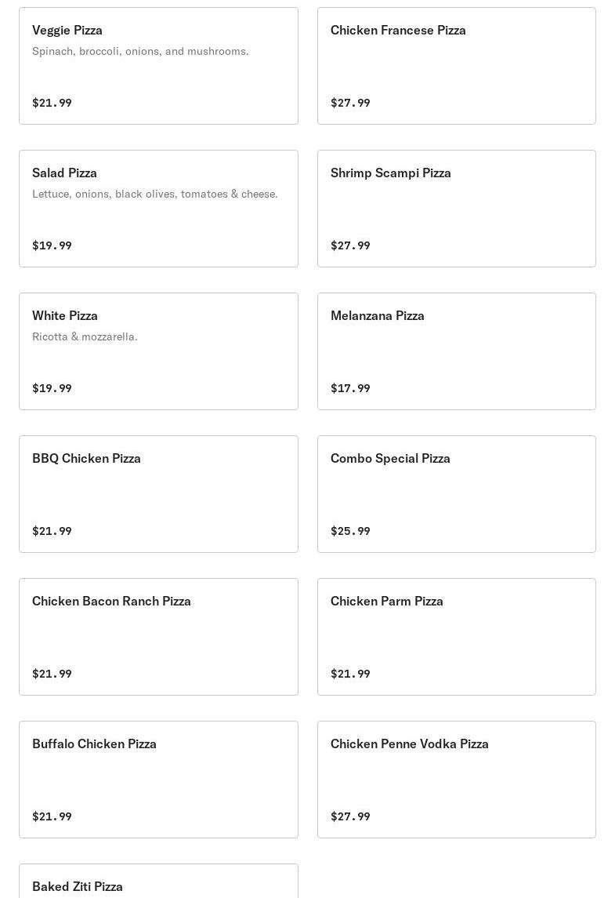The width and height of the screenshot is (615, 898).
Task: Click the White Pizza title
Action: coord(65,315)
